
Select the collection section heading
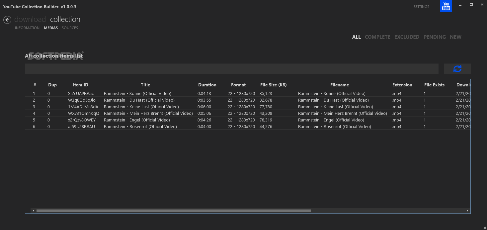65,20
